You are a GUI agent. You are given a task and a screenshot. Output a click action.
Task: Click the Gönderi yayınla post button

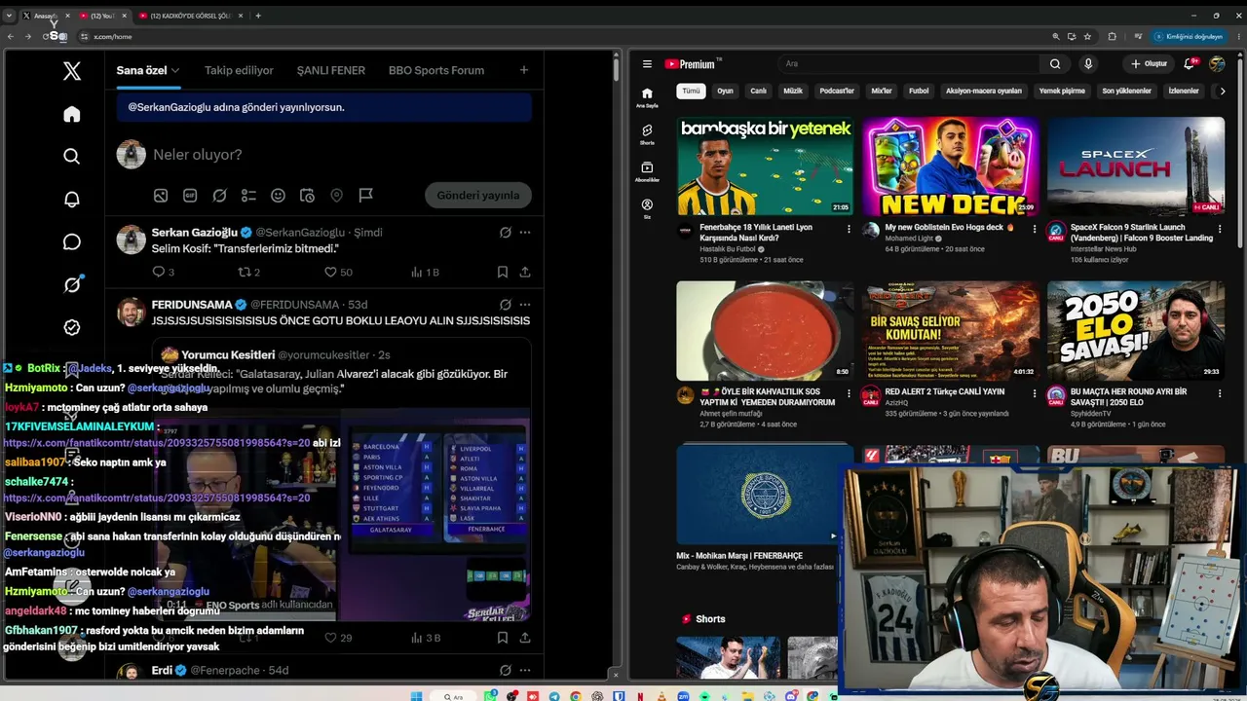[478, 195]
